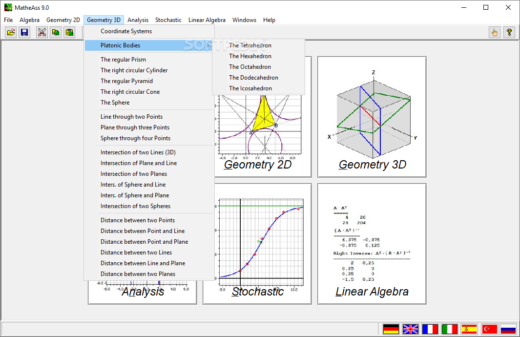Viewport: 520px width, 337px height.
Task: Pick the Italian flag language
Action: 450,329
